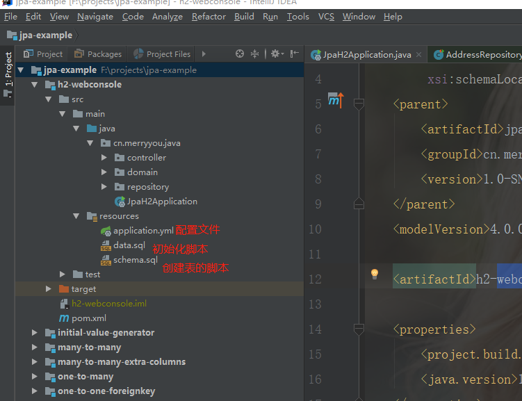The width and height of the screenshot is (522, 401).
Task: Open the File menu
Action: (10, 17)
